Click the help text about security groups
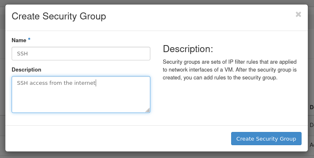314x158 pixels. 229,69
